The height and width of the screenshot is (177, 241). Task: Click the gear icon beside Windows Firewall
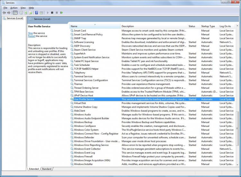(72, 156)
